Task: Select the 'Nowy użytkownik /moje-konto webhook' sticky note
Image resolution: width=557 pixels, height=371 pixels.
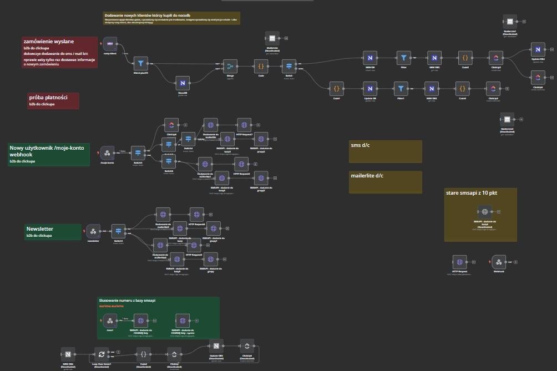Action: [49, 154]
